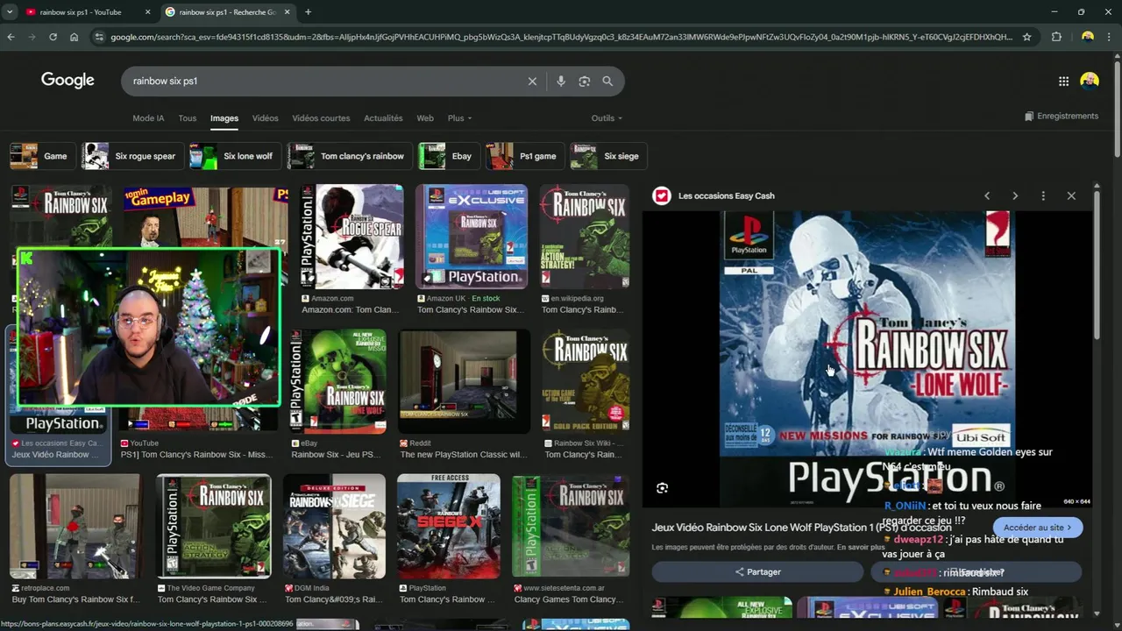Open the tab search dropdown arrow
1122x631 pixels.
(x=10, y=12)
